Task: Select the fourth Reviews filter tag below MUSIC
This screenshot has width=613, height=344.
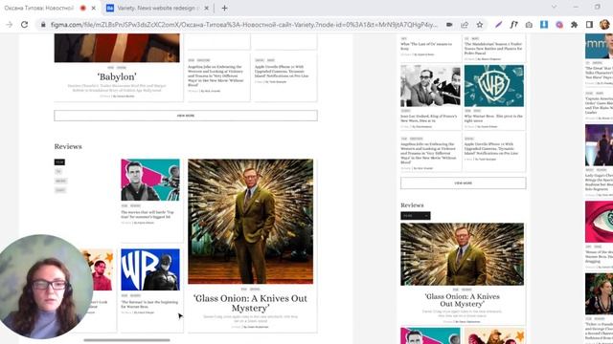Action: tap(60, 190)
